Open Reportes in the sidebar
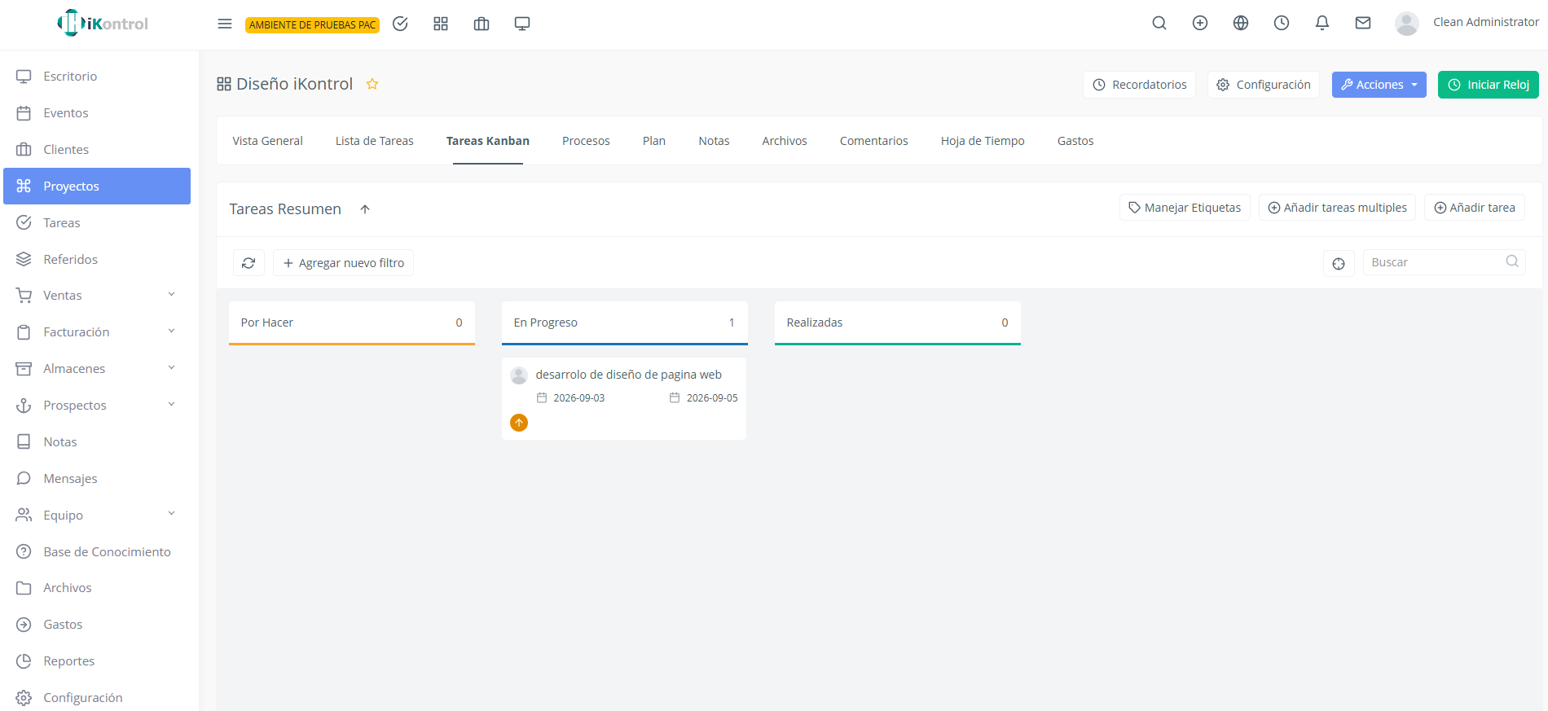The width and height of the screenshot is (1548, 711). (x=97, y=661)
